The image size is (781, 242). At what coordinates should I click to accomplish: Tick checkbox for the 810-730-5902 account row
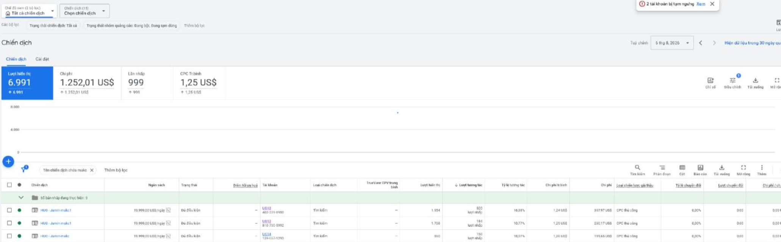point(9,223)
